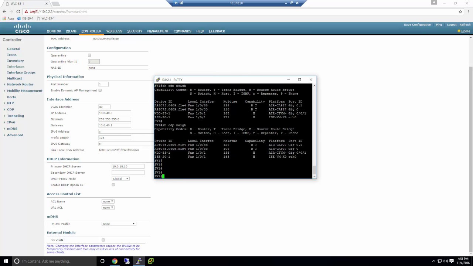
Task: Enable Dynamic AP Management checkbox
Action: pos(100,91)
